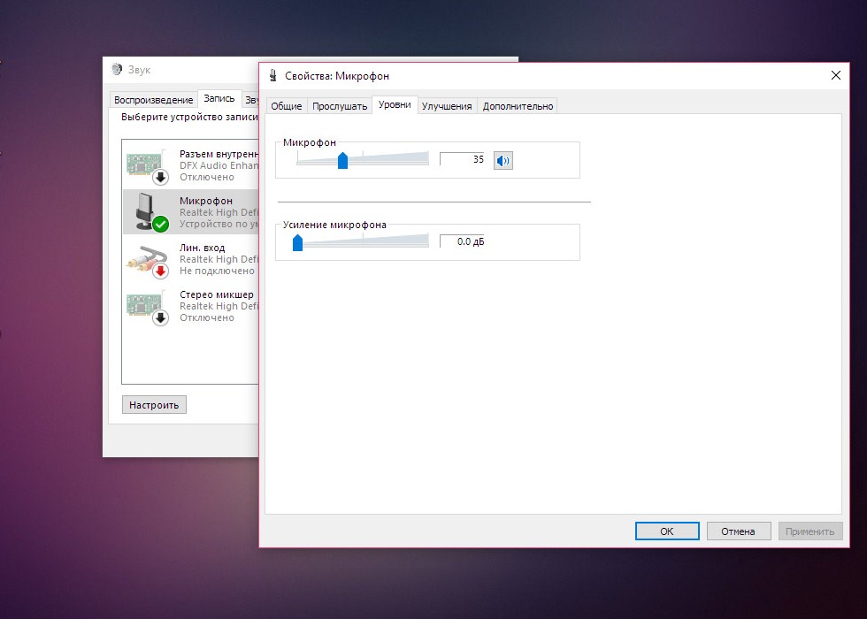
Task: Switch to the Дополнительно tab
Action: (x=518, y=106)
